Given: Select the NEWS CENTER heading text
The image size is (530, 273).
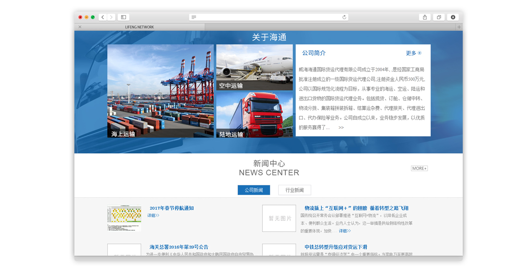Looking at the screenshot, I should coord(269,173).
